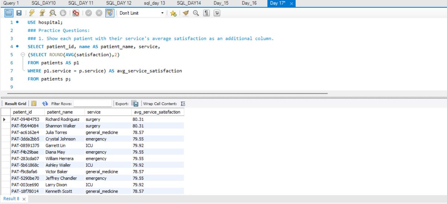The width and height of the screenshot is (447, 204).
Task: Toggle result grid column layout icon
Action: [x=34, y=103]
